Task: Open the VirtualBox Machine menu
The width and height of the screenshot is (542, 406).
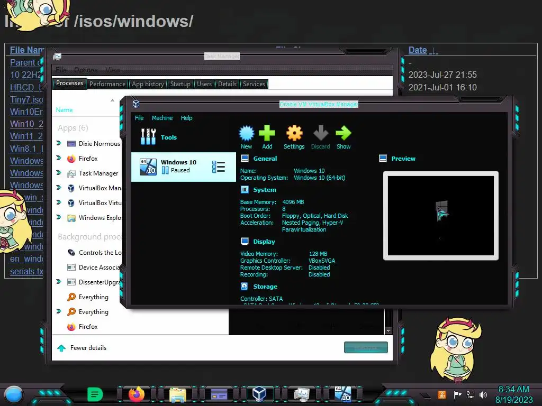Action: point(162,118)
